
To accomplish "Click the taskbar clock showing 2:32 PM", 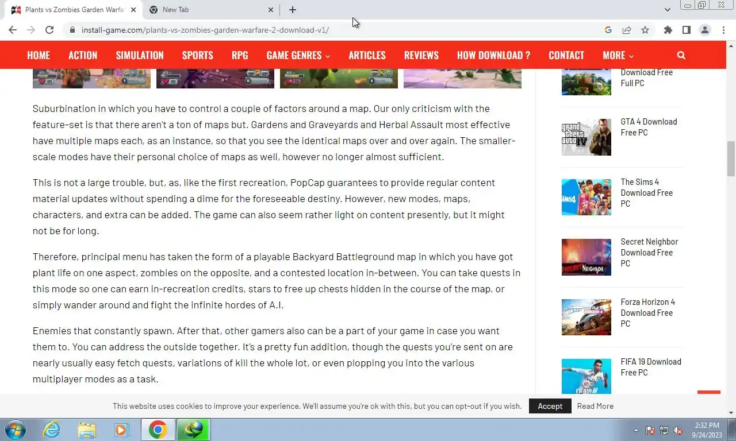I will (x=707, y=430).
